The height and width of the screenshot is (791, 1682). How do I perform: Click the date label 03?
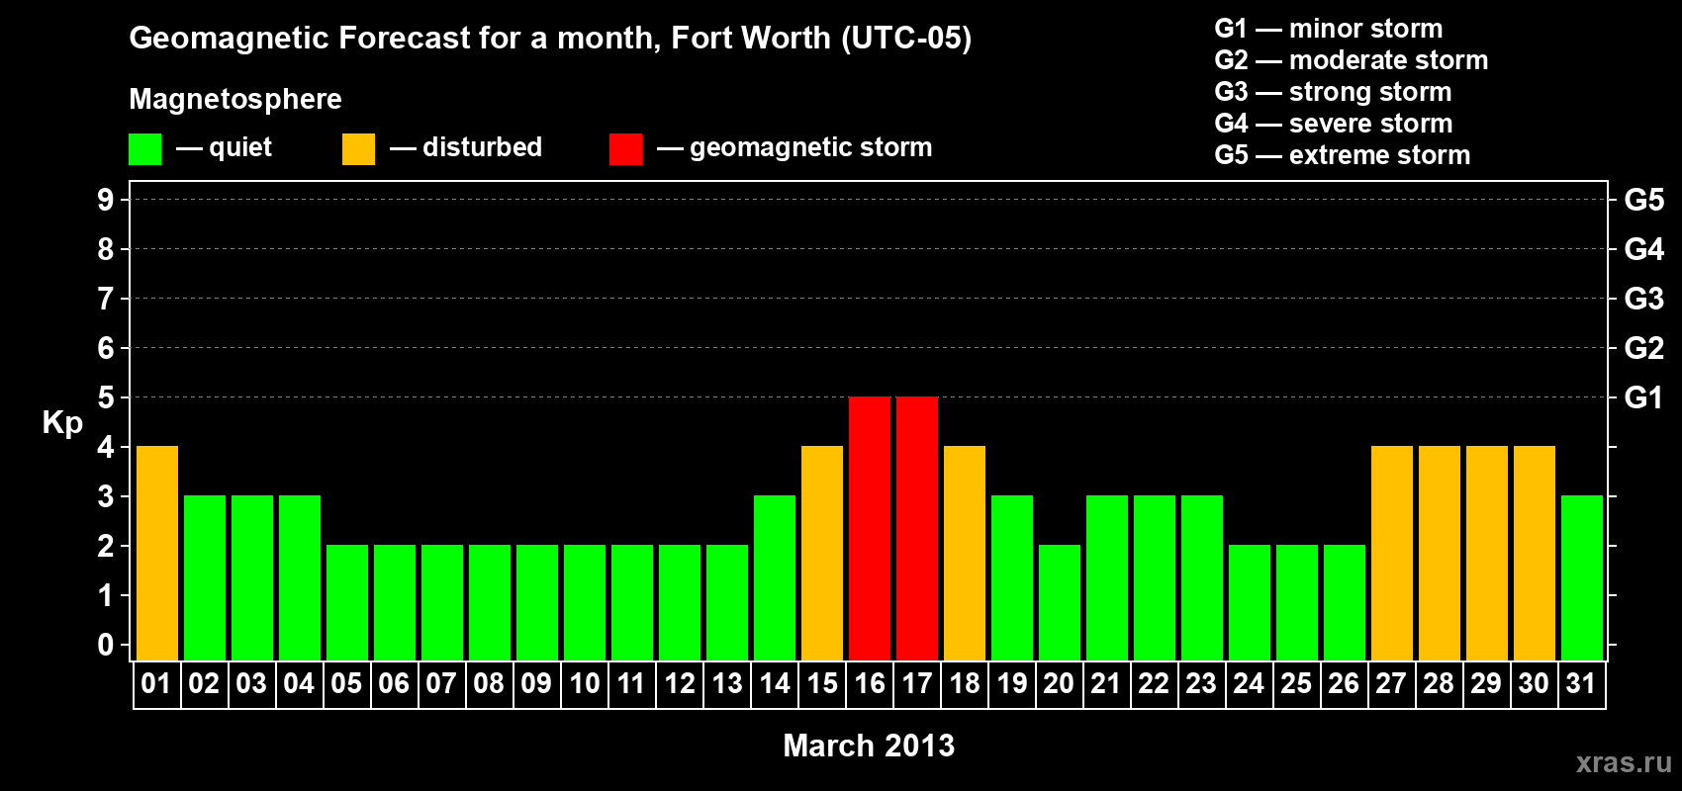tap(251, 684)
